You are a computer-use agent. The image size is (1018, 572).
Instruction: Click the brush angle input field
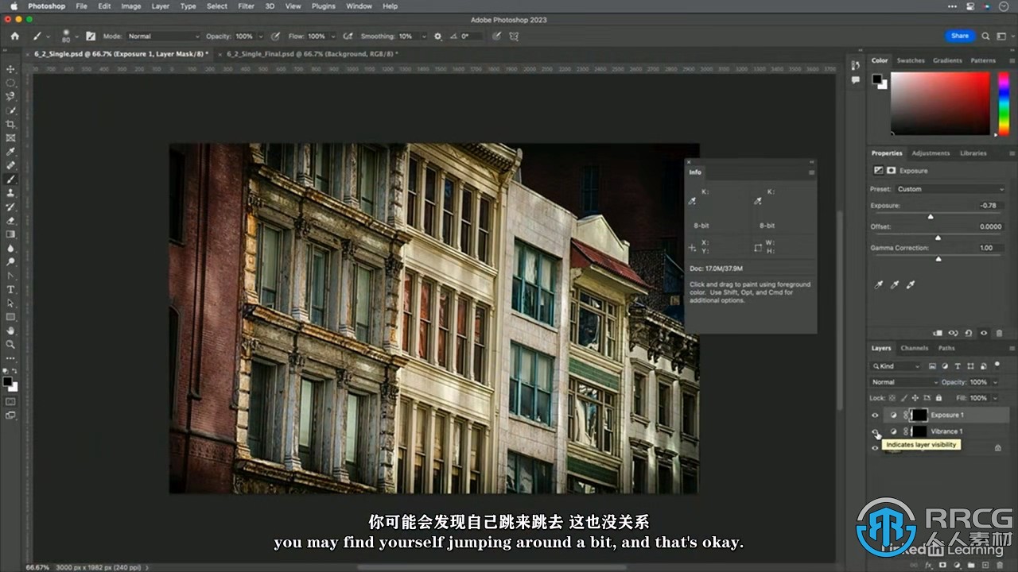point(470,36)
